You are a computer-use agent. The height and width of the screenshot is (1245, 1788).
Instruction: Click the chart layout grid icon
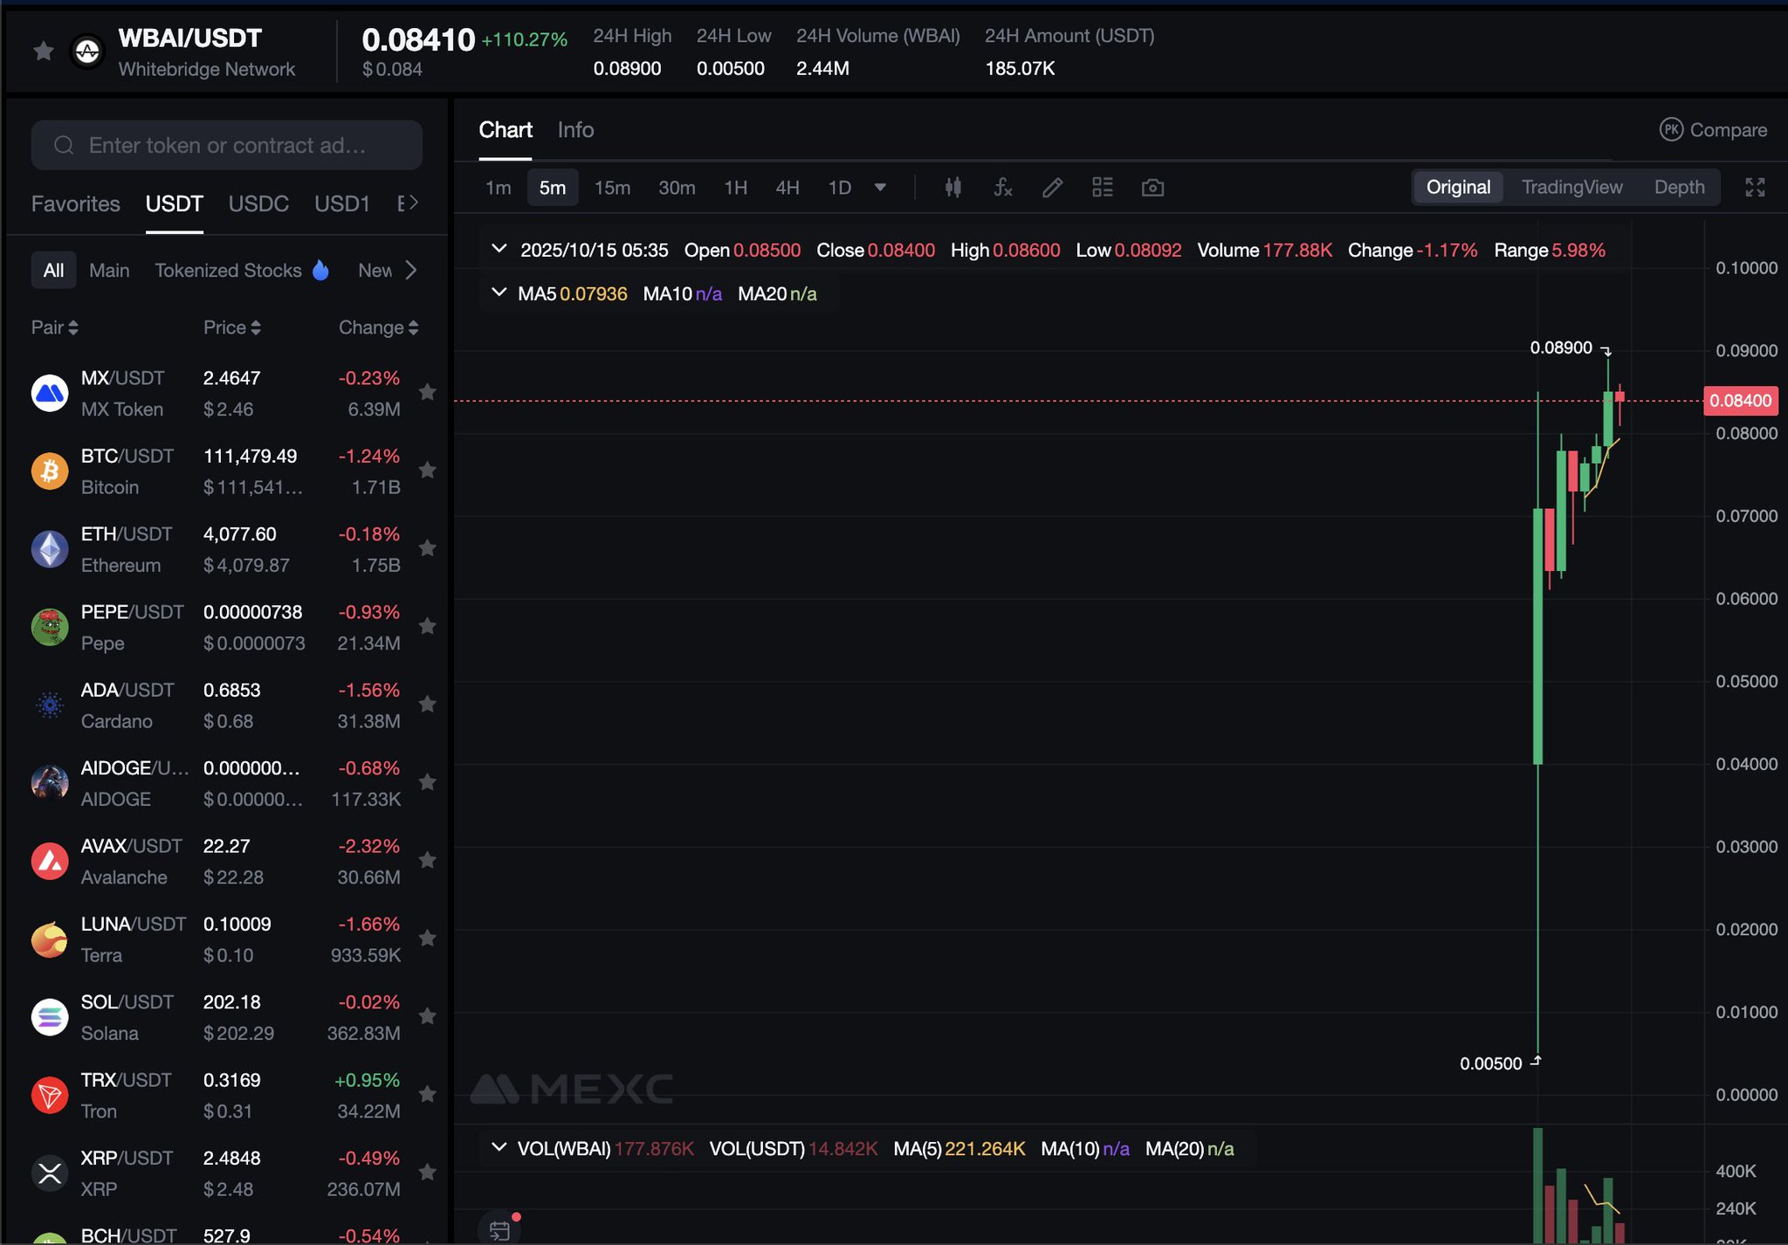(1102, 188)
